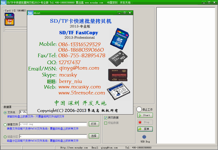Select the 磁盘分区 disk partition radio button
The image size is (218, 150).
(5, 136)
